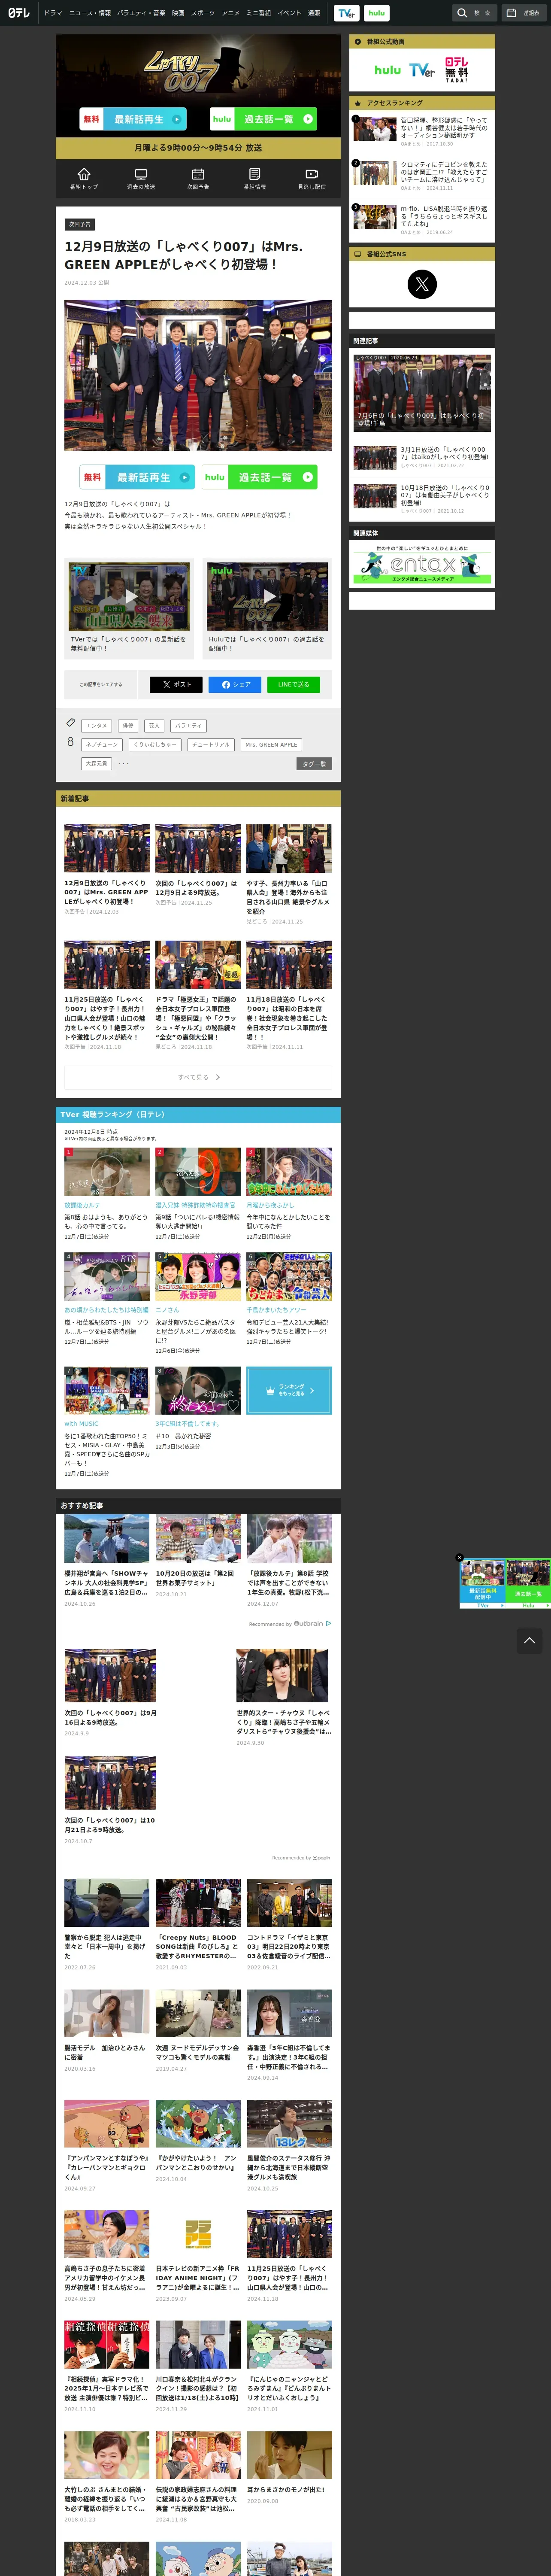551x2576 pixels.
Task: Play the TVer 最新話 video thumbnail
Action: [x=129, y=596]
